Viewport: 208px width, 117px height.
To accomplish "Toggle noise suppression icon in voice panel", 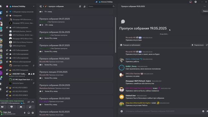I will click(x=29, y=102).
